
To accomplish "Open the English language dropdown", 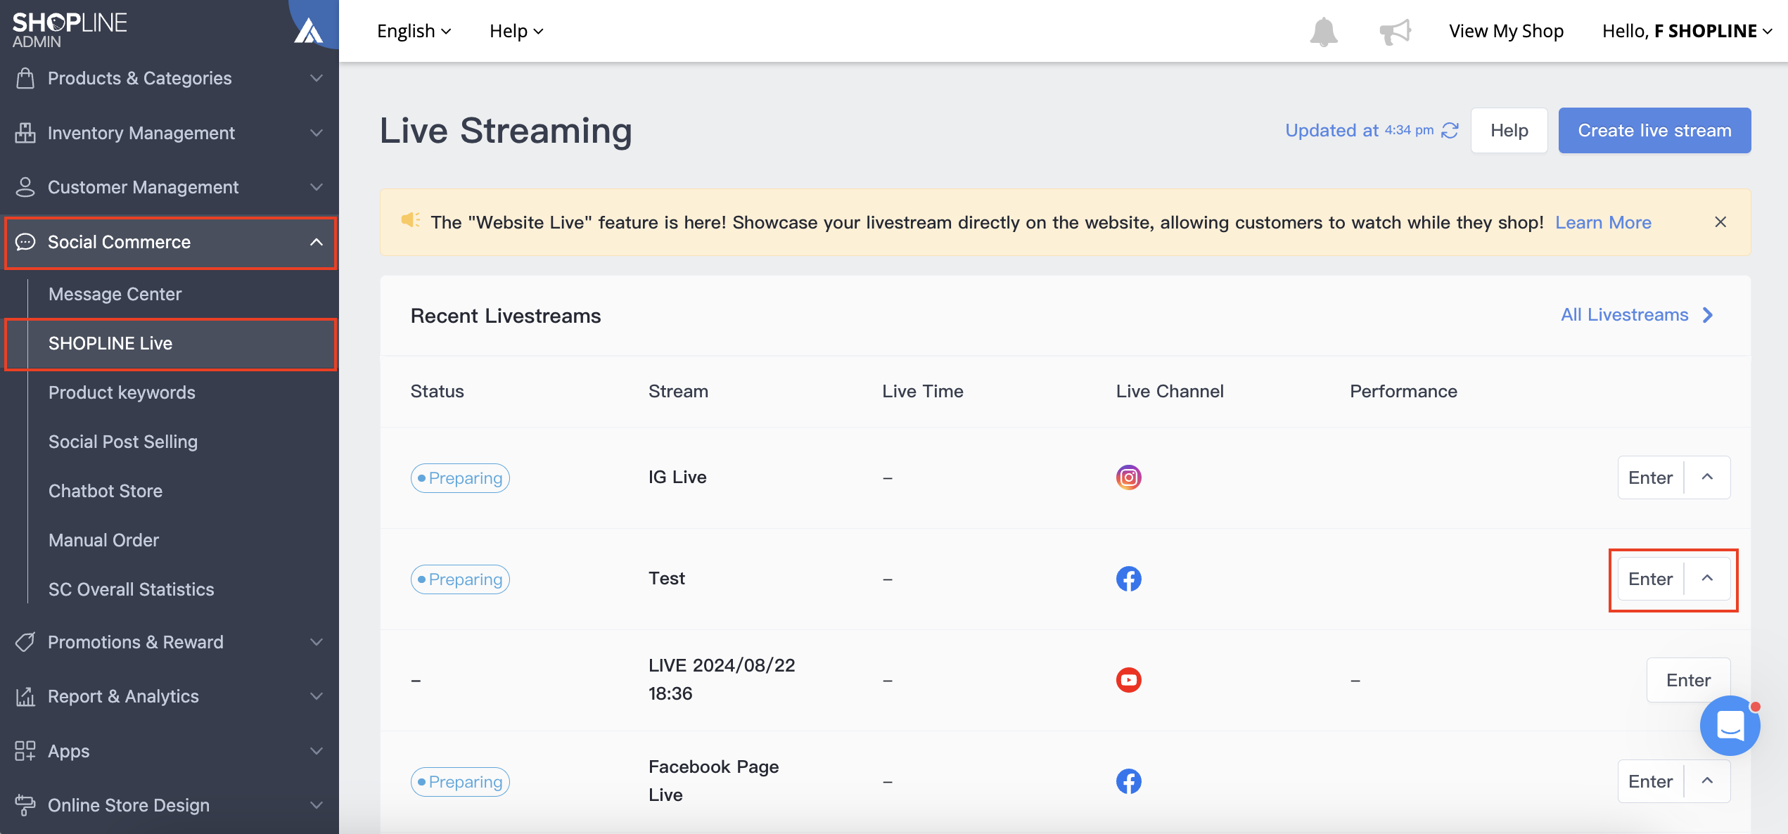I will click(414, 31).
